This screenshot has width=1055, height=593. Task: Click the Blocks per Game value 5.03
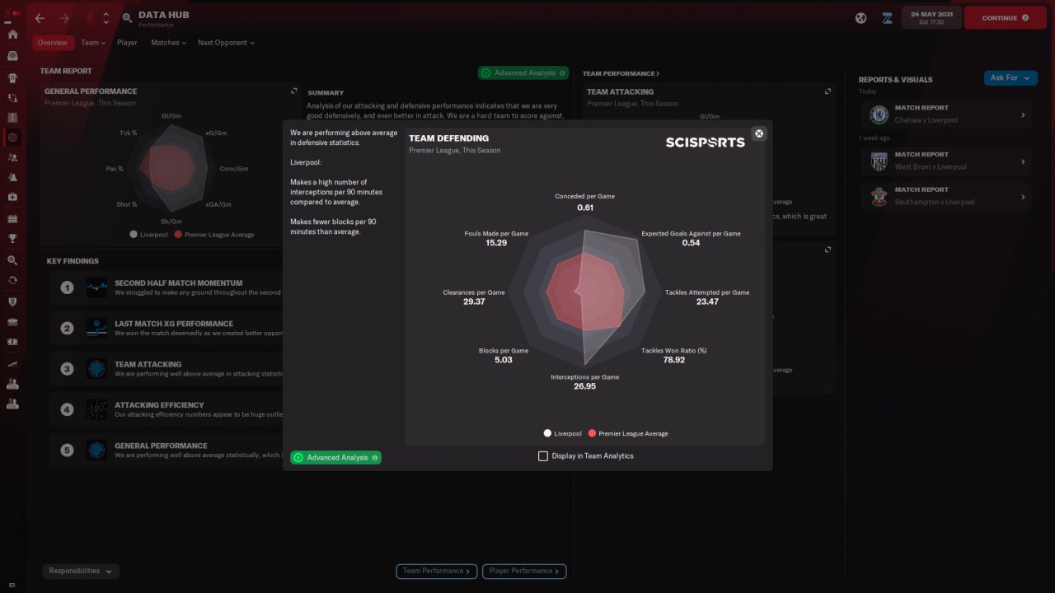pos(504,360)
